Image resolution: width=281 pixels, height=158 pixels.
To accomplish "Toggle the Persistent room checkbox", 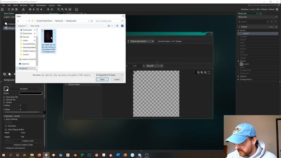I will coord(6,126).
